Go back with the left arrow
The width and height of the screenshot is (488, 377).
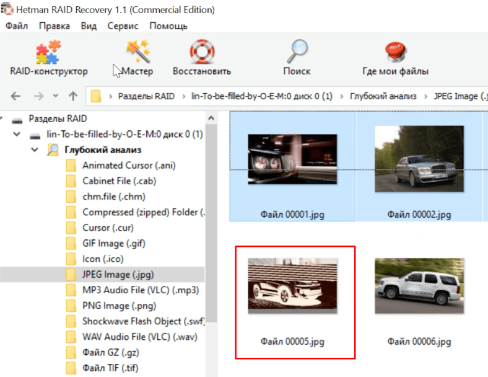pos(15,96)
